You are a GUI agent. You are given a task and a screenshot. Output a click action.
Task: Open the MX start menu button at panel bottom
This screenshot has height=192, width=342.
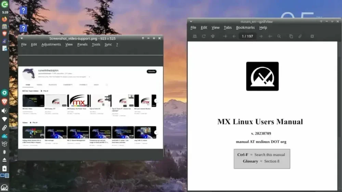click(x=4, y=188)
